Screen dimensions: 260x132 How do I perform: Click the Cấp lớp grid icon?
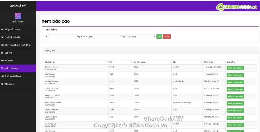(2, 53)
